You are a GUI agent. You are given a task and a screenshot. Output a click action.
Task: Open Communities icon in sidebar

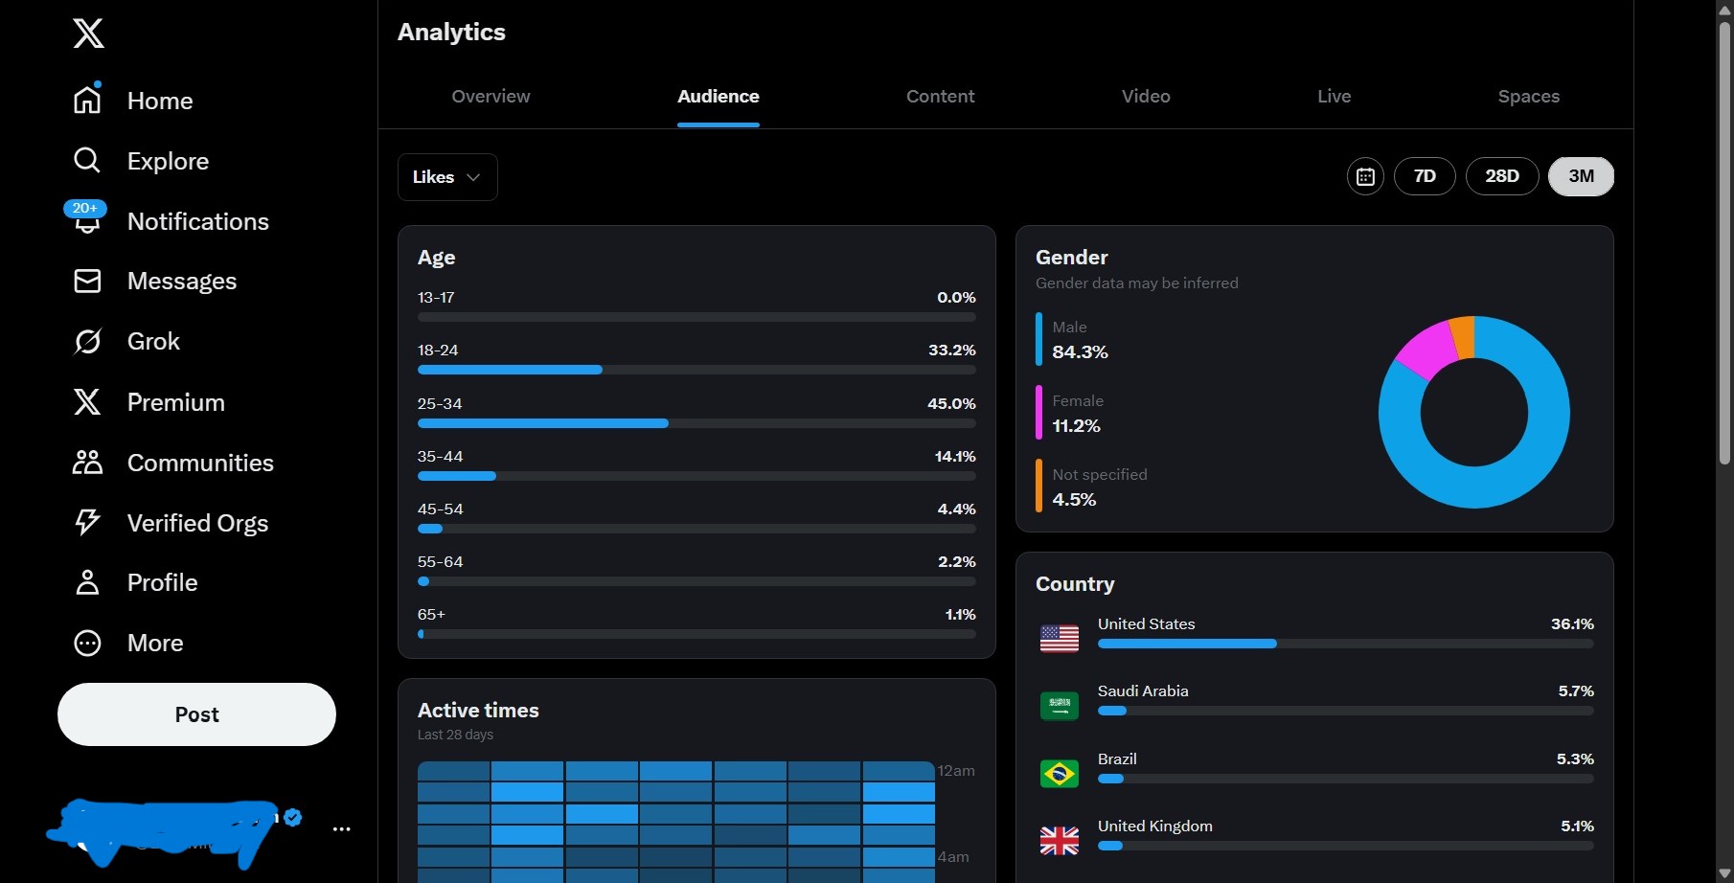(x=87, y=463)
